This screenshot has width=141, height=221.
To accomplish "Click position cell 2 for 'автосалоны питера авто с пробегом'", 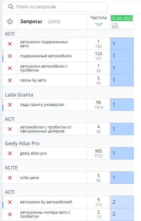I will [122, 214].
